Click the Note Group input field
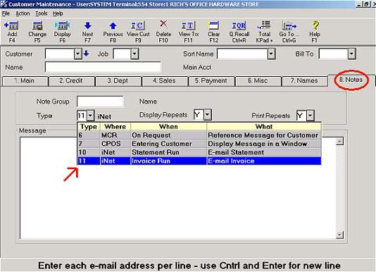This screenshot has height=272, width=376. [100, 101]
